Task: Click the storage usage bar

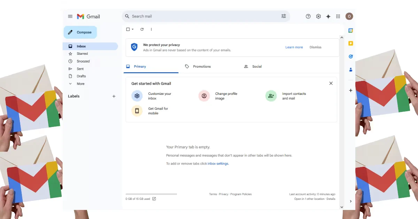Action: [x=151, y=194]
